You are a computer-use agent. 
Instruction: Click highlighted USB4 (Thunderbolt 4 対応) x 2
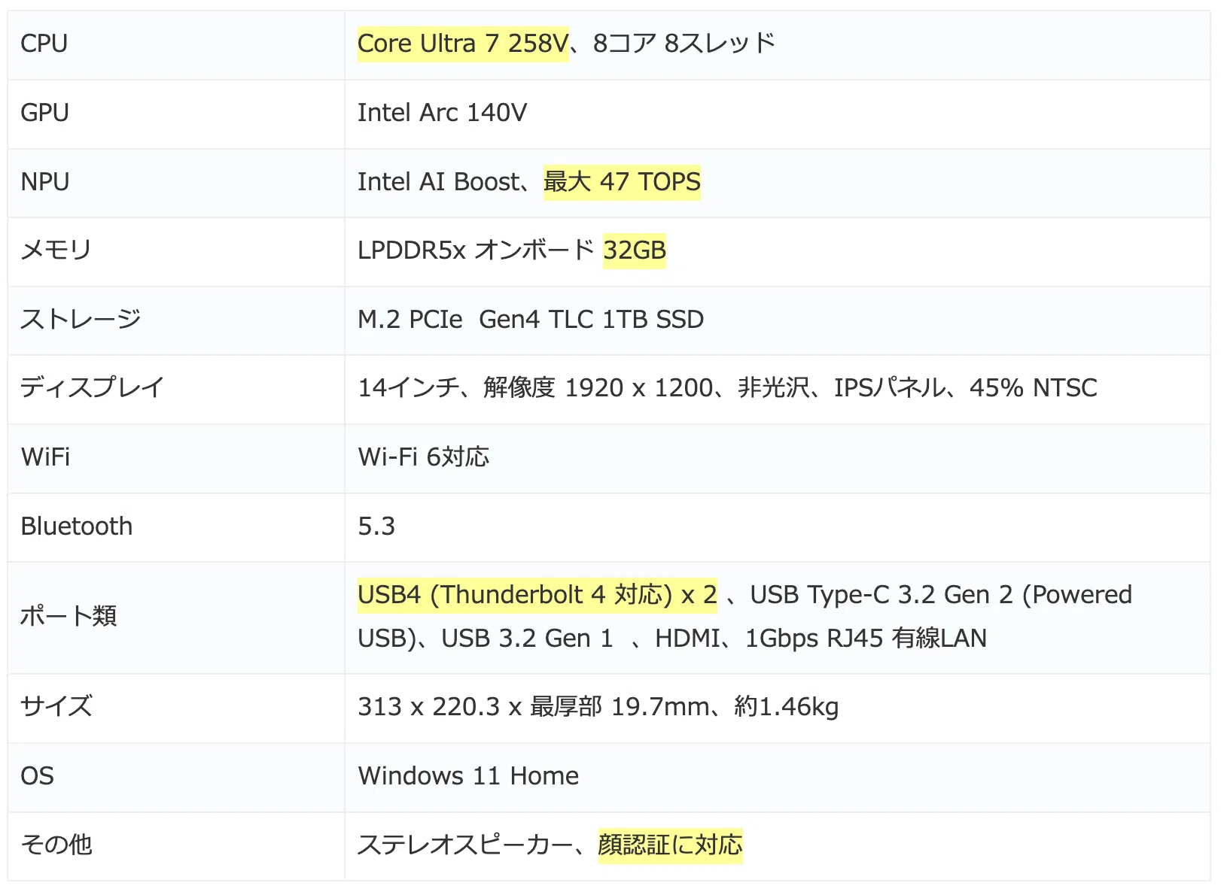537,595
